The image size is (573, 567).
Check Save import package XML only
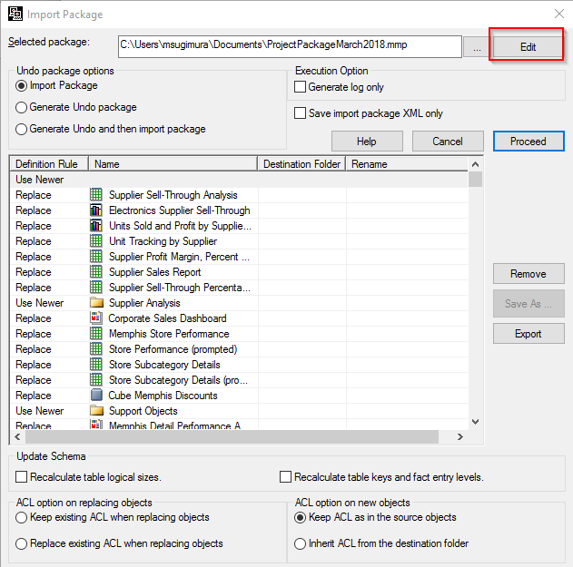click(301, 113)
